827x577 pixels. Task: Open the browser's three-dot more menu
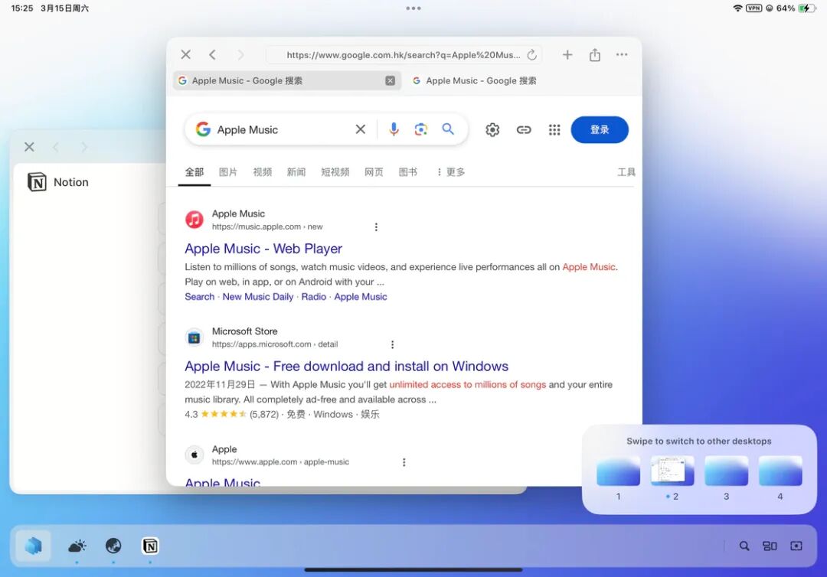pos(622,55)
